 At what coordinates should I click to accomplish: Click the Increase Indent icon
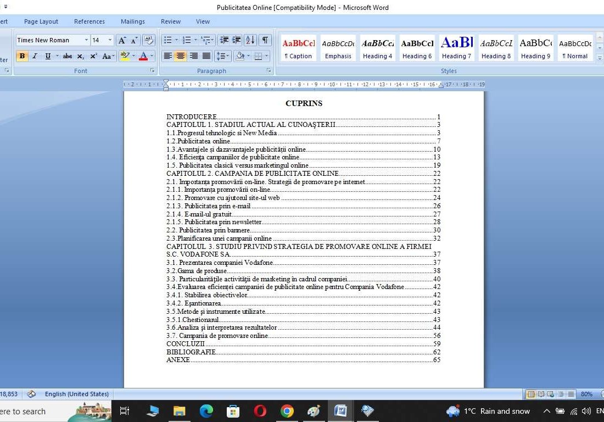coord(237,40)
